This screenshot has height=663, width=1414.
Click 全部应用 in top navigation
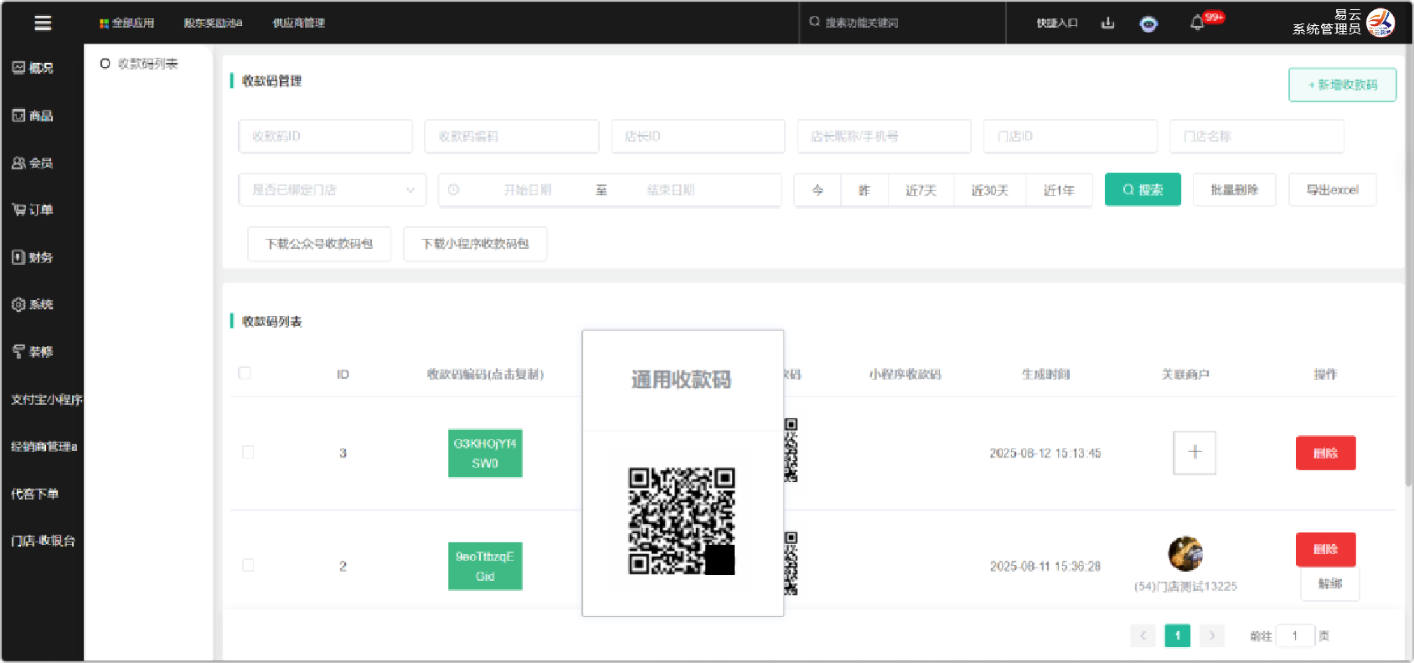(126, 23)
